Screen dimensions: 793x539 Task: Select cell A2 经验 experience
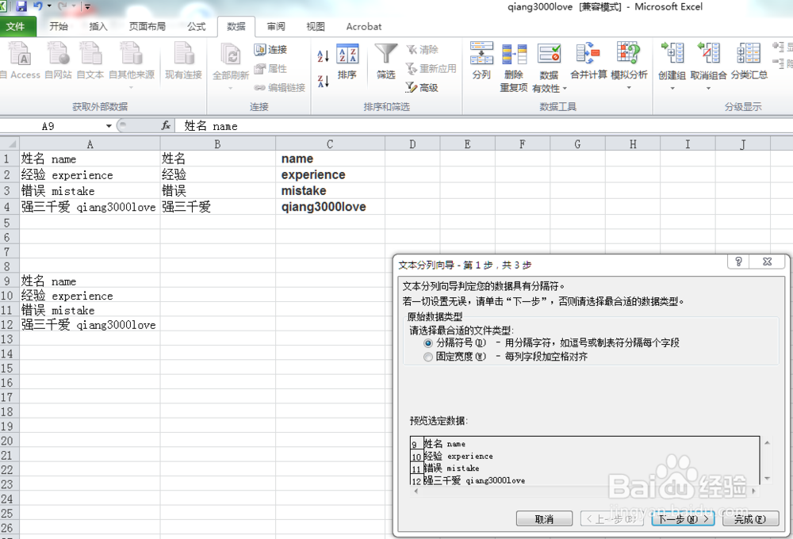tap(90, 175)
